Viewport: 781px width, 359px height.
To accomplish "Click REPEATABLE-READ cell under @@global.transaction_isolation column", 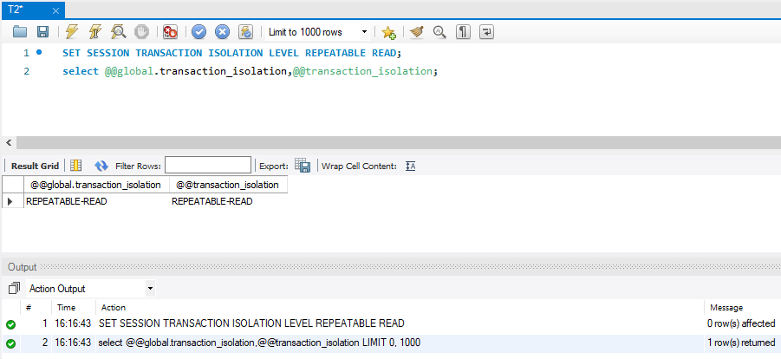I will [x=96, y=201].
